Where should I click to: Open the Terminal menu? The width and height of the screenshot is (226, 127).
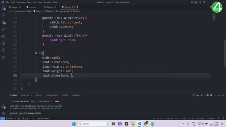coord(47,2)
